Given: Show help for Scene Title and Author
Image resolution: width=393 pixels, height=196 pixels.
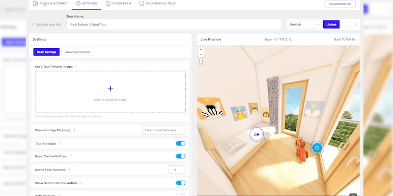Looking at the screenshot, I should pos(81,183).
